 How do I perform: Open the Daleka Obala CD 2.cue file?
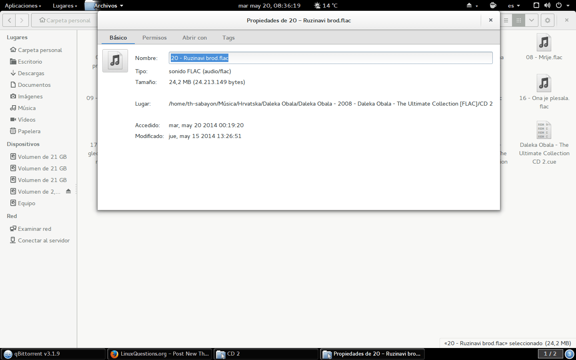tap(544, 130)
